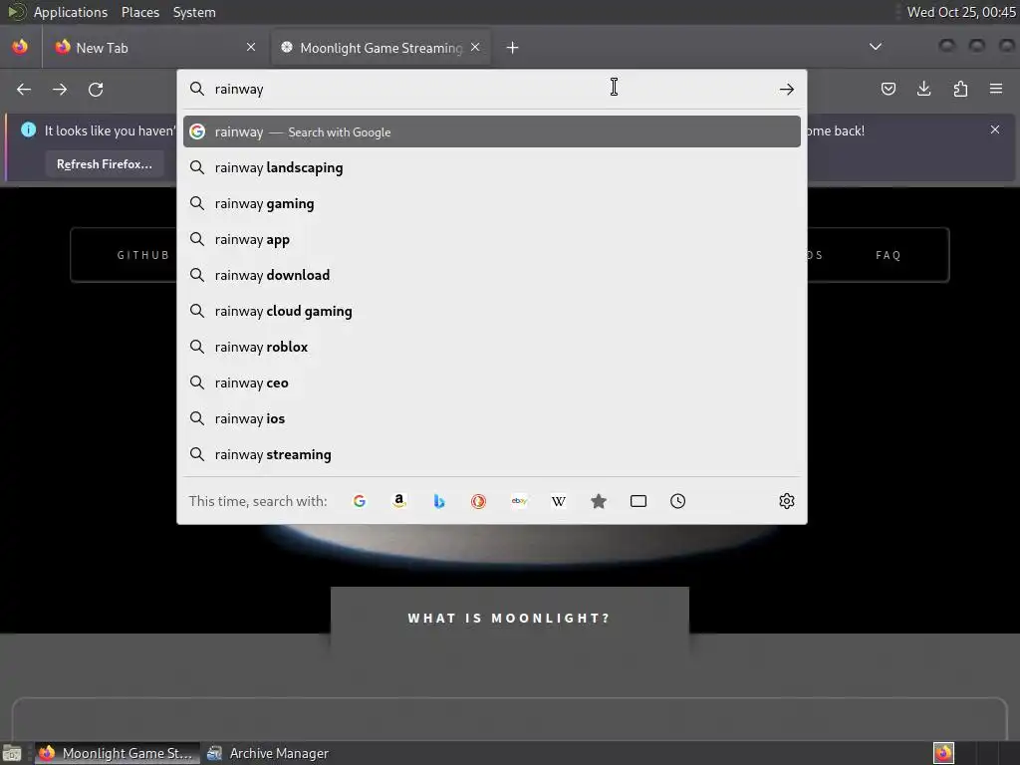The image size is (1020, 765).
Task: Open the GITHUB link on Moonlight page
Action: coord(143,255)
